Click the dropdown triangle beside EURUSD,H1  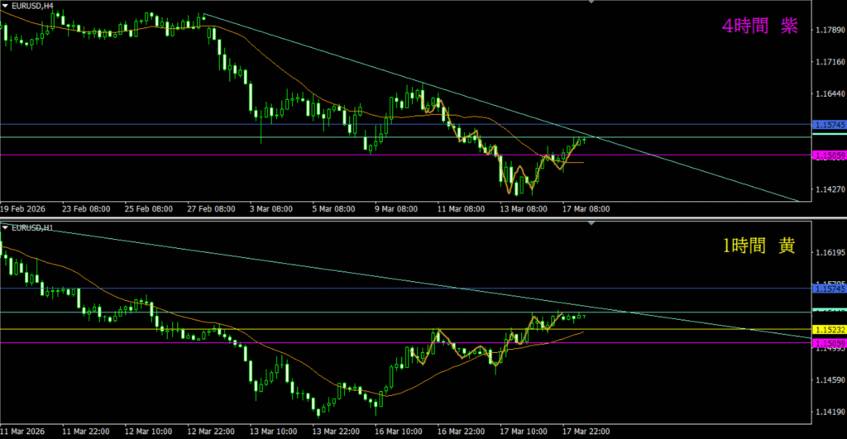(x=6, y=227)
